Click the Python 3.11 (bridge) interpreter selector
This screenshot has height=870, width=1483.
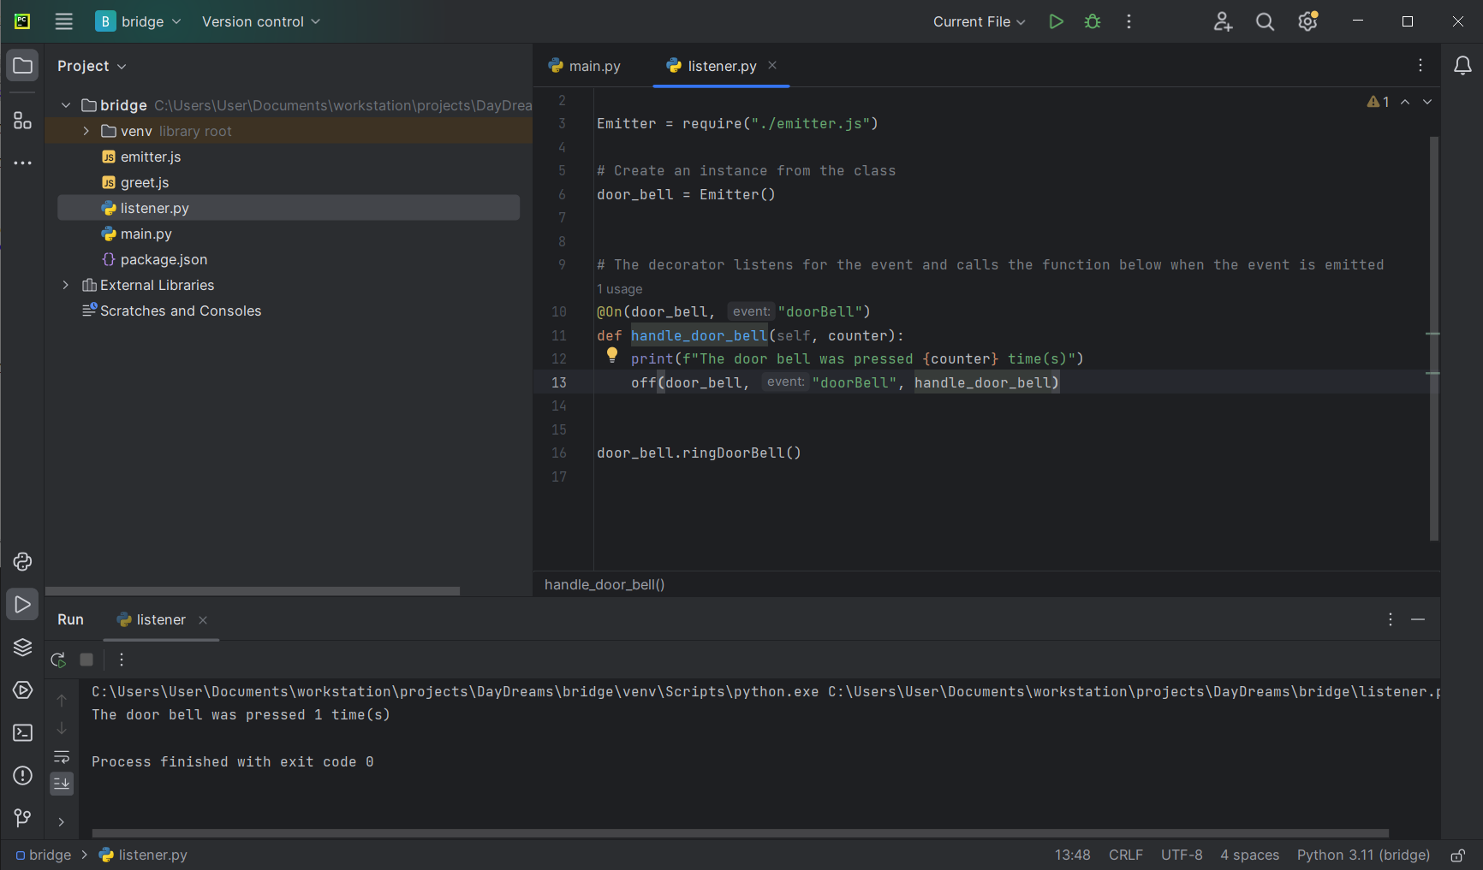point(1363,855)
